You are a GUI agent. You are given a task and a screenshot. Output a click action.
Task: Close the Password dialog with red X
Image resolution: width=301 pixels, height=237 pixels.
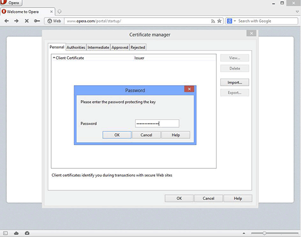(189, 89)
